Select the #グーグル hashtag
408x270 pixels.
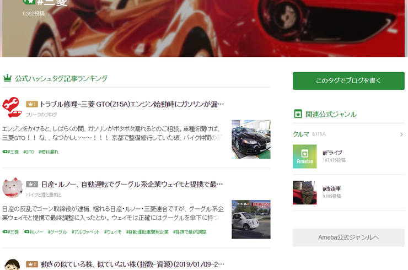coord(57,232)
